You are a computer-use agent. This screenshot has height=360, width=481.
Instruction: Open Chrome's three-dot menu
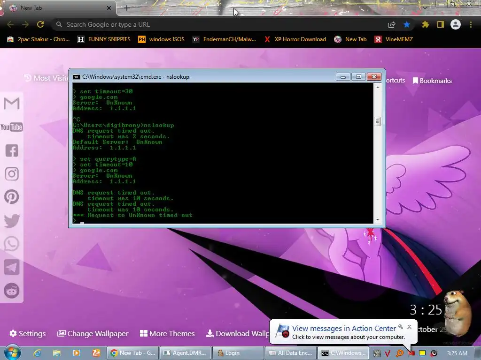tap(471, 24)
